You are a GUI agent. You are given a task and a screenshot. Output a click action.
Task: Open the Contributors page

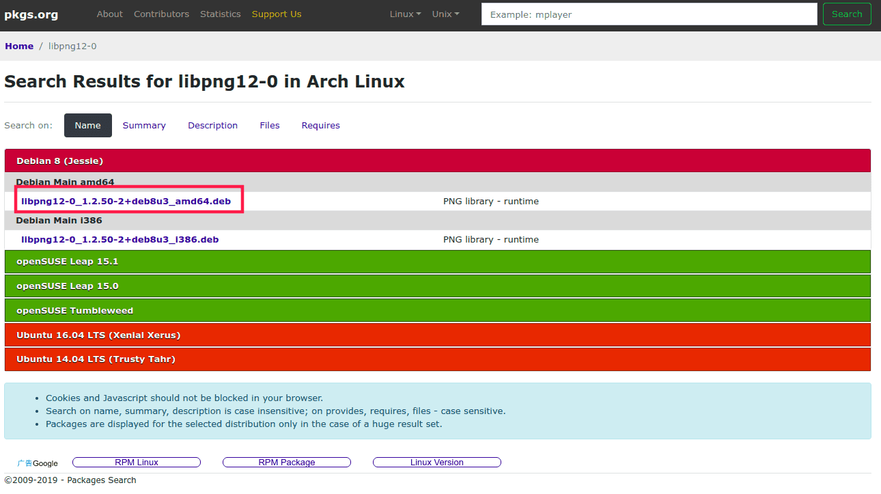tap(161, 14)
